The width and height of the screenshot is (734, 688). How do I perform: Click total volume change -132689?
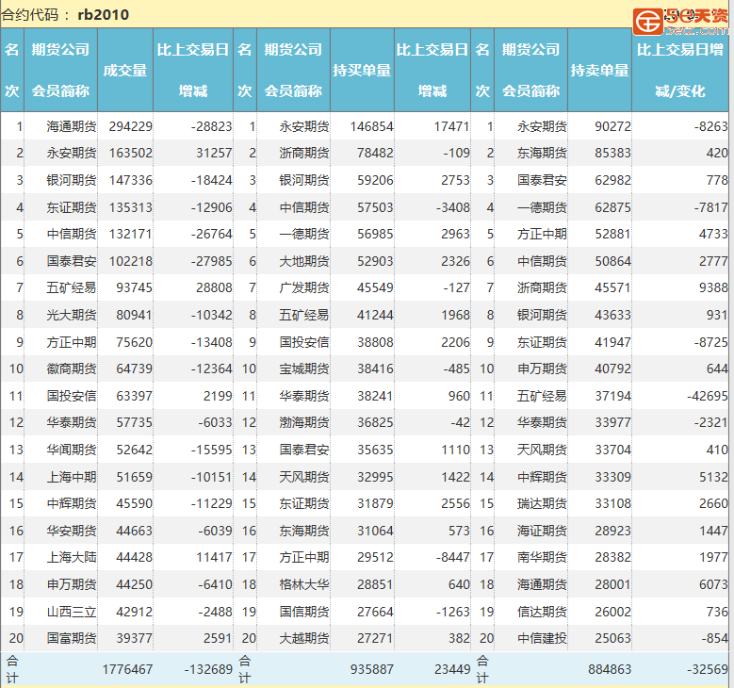click(208, 670)
